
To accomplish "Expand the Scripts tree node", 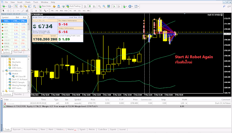I will click(x=3, y=91).
